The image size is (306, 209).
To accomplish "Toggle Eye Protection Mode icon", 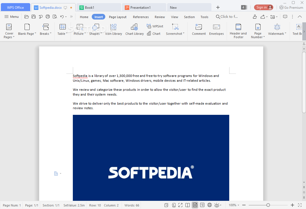I will (217, 205).
